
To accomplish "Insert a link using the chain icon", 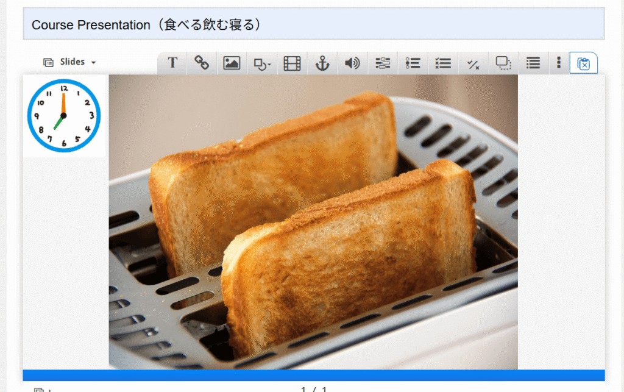I will pos(202,63).
